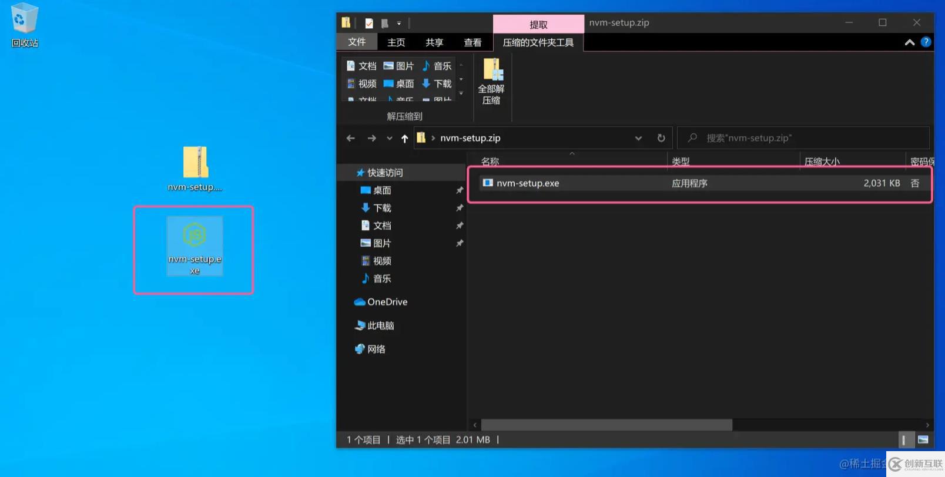Click the 2,031 KB size cell
Viewport: 945px width, 477px height.
(x=882, y=183)
